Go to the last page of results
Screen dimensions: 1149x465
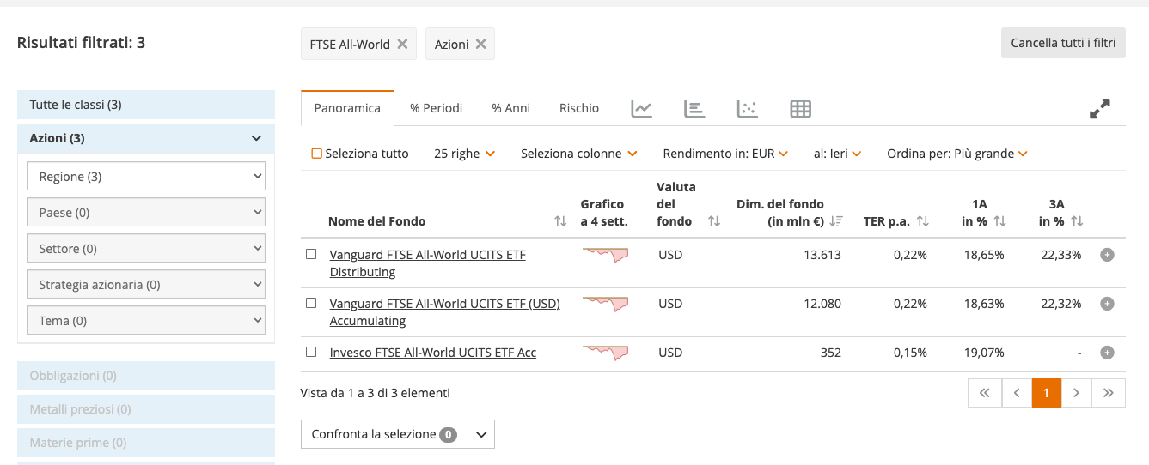click(x=1109, y=393)
